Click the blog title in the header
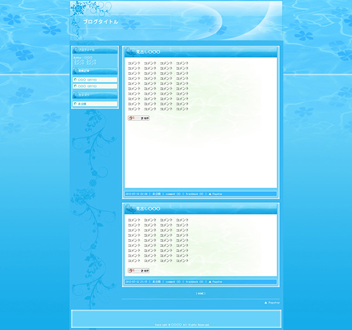The height and width of the screenshot is (330, 352). 100,22
